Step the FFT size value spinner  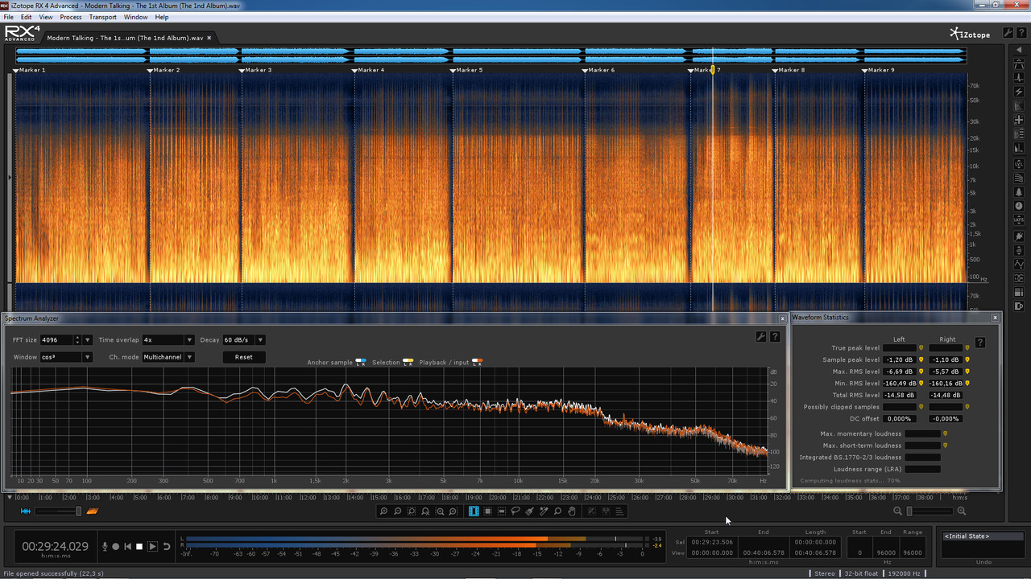coord(77,340)
